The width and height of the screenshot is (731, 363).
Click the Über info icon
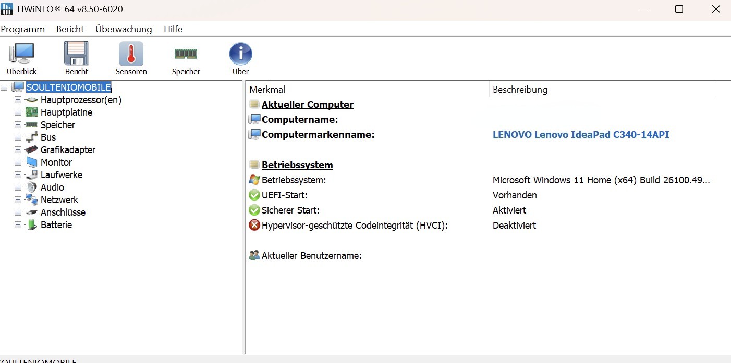click(240, 54)
